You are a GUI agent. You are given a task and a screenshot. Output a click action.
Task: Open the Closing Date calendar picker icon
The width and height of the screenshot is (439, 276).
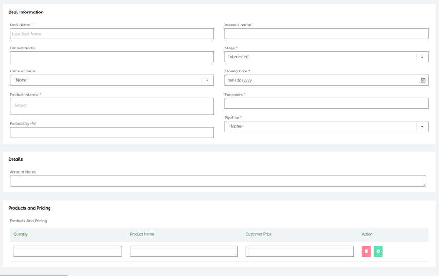click(x=423, y=80)
